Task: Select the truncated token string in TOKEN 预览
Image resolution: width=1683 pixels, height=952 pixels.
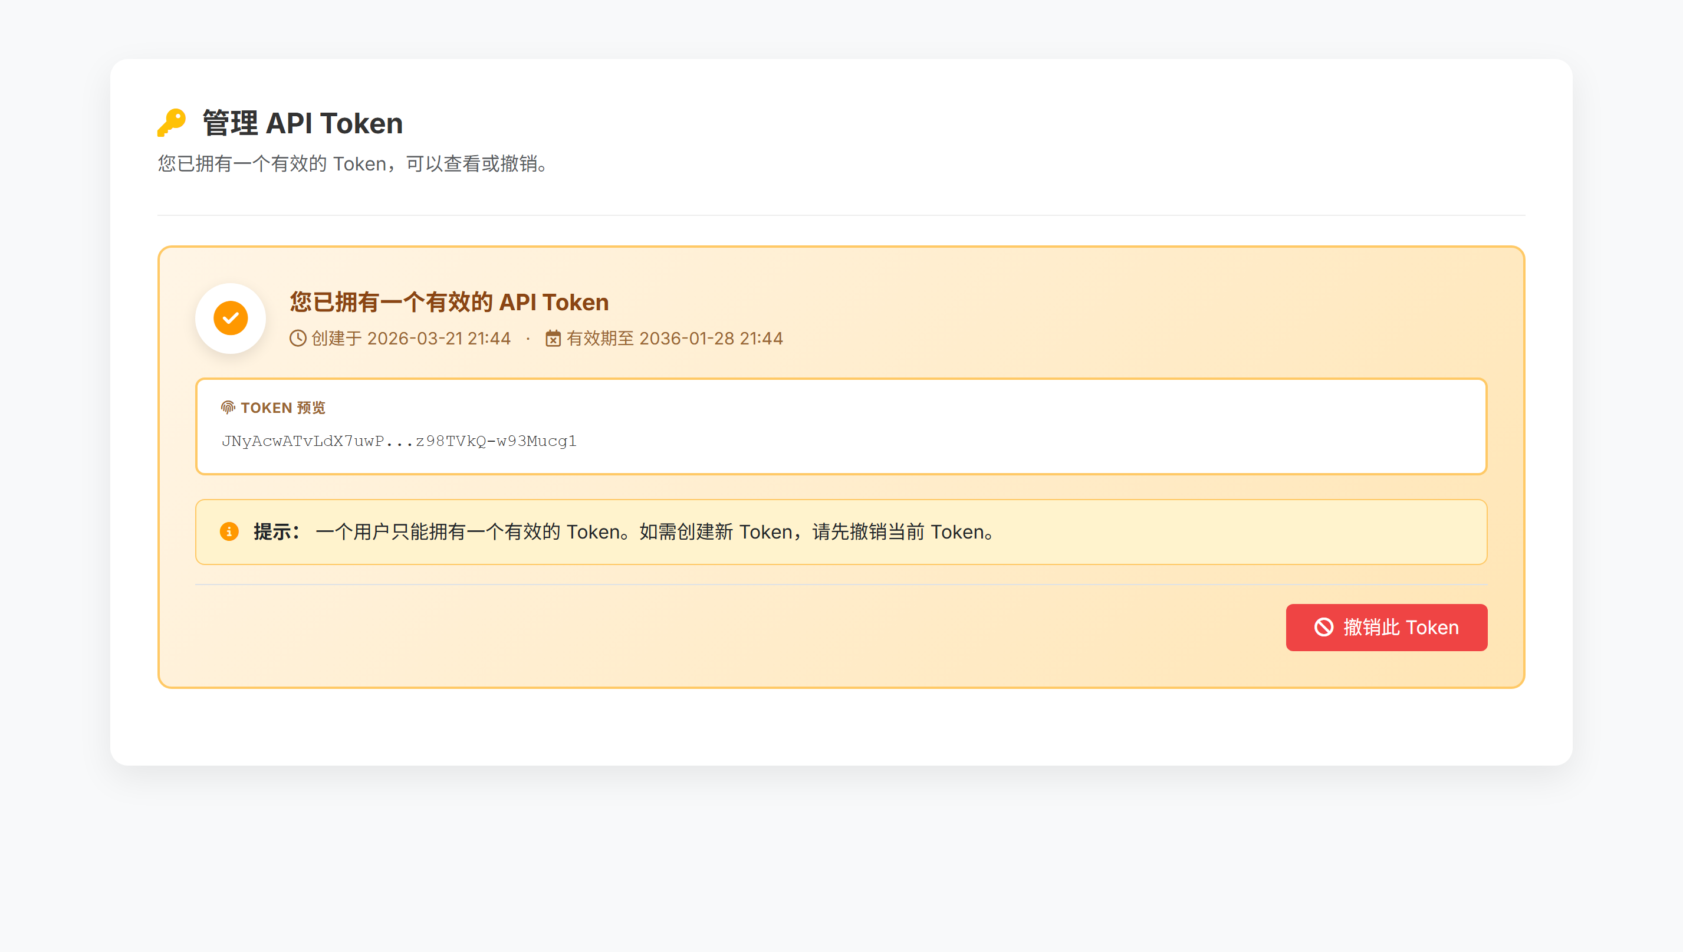Action: coord(399,441)
